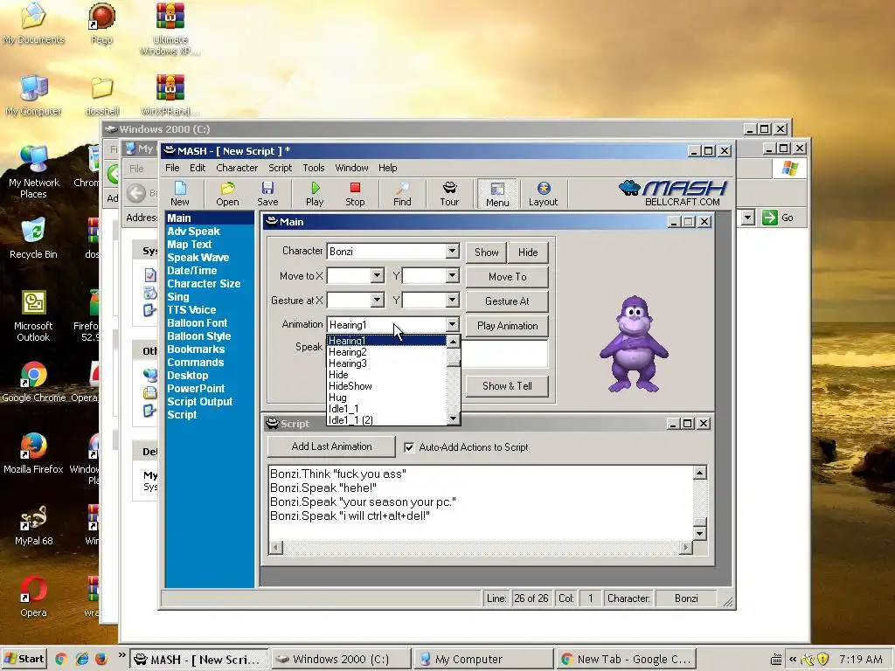Screen dimensions: 895x671
Task: Click Add Last Animation button
Action: [x=331, y=446]
